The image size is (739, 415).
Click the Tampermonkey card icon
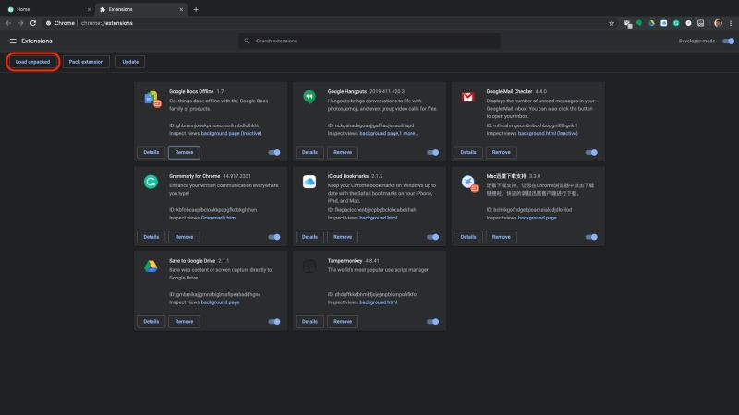click(x=309, y=267)
